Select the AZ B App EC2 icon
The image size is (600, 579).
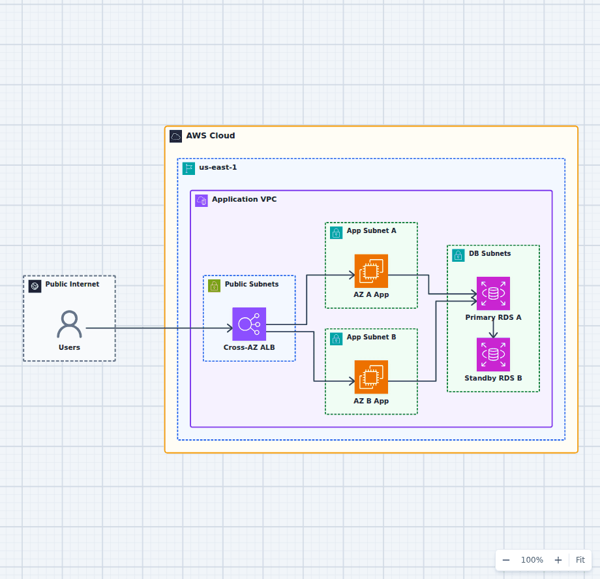coord(371,377)
